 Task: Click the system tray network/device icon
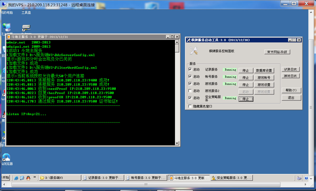[x=299, y=178]
